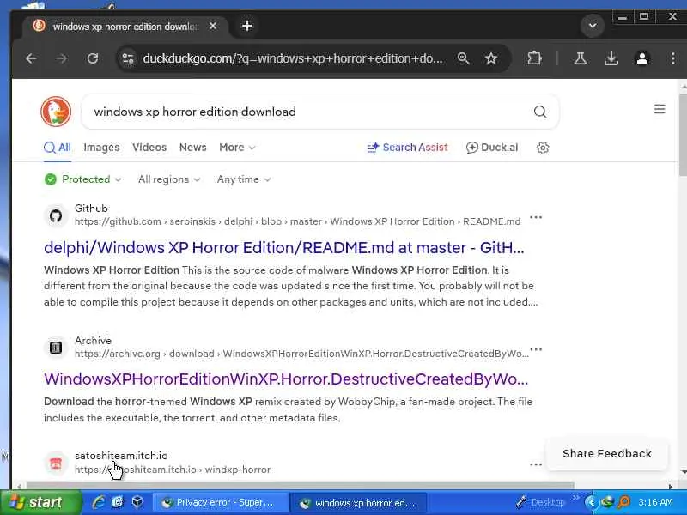Expand the Any time filter dropdown
This screenshot has width=687, height=515.
244,179
